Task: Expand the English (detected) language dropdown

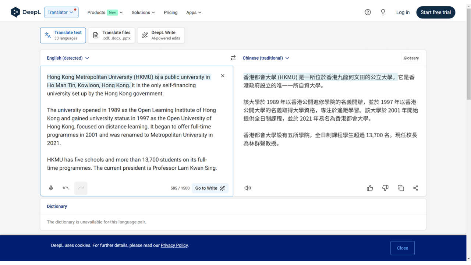Action: [68, 58]
